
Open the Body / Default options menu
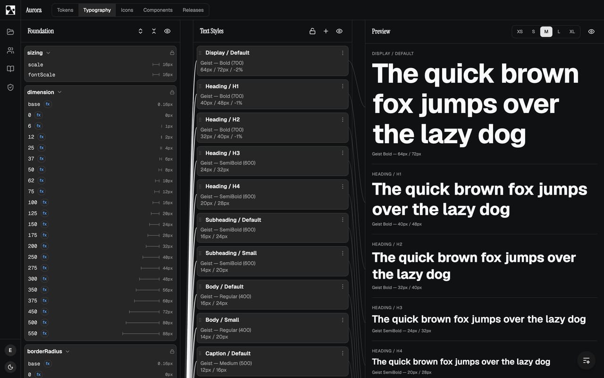click(343, 287)
